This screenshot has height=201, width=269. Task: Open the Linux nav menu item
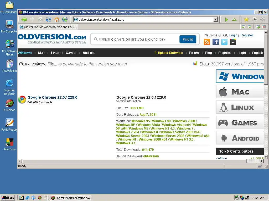pyautogui.click(x=55, y=53)
